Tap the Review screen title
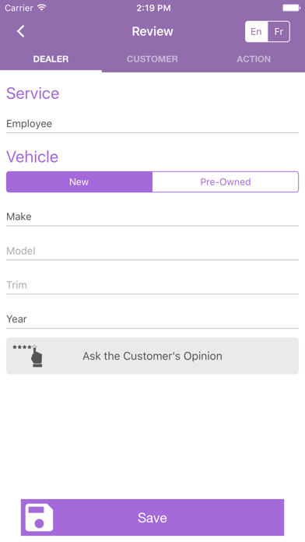The width and height of the screenshot is (305, 542). [x=152, y=31]
